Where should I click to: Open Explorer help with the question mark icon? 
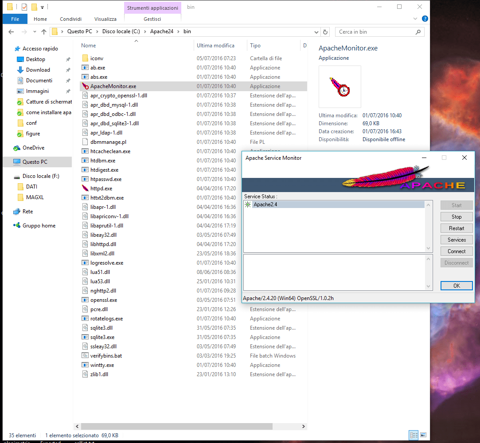(425, 19)
